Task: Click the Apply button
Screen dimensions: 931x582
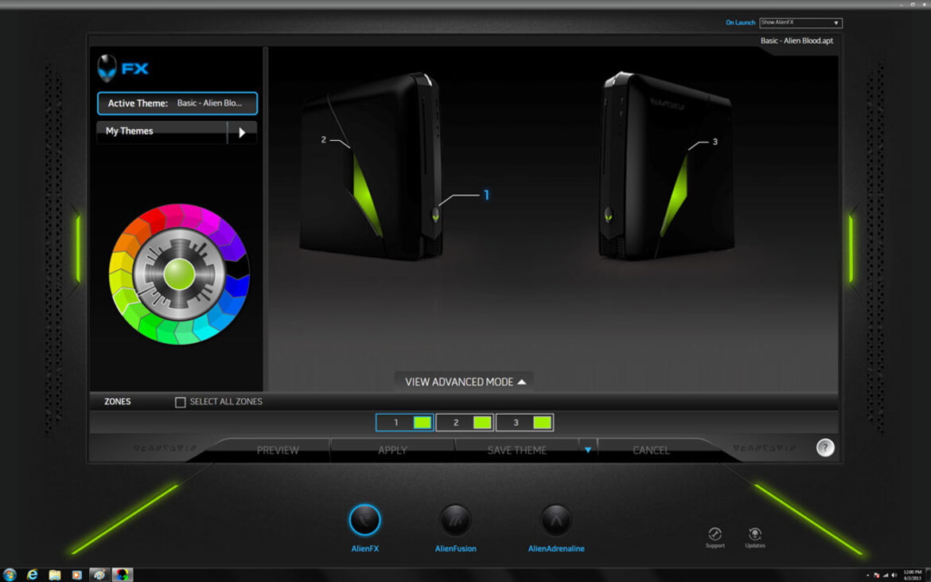Action: coord(392,450)
